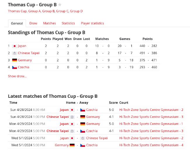The height and width of the screenshot is (150, 190).
Task: Open the 5-0 Japan vs Germany score
Action: tap(111, 124)
